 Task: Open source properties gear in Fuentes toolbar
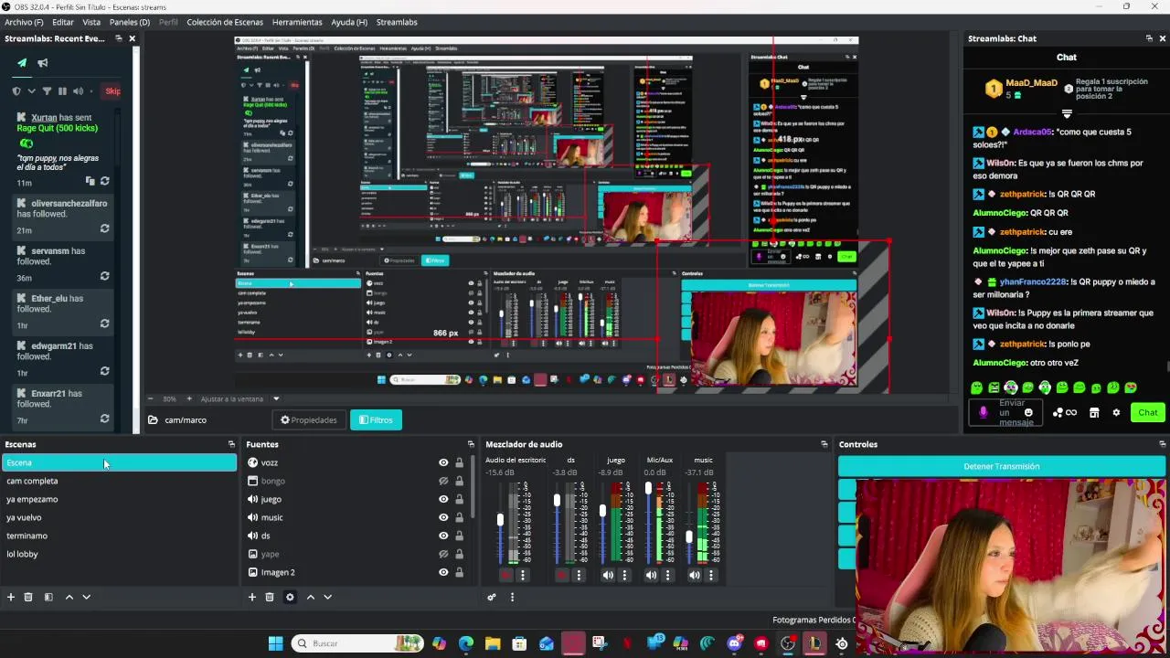pos(290,597)
